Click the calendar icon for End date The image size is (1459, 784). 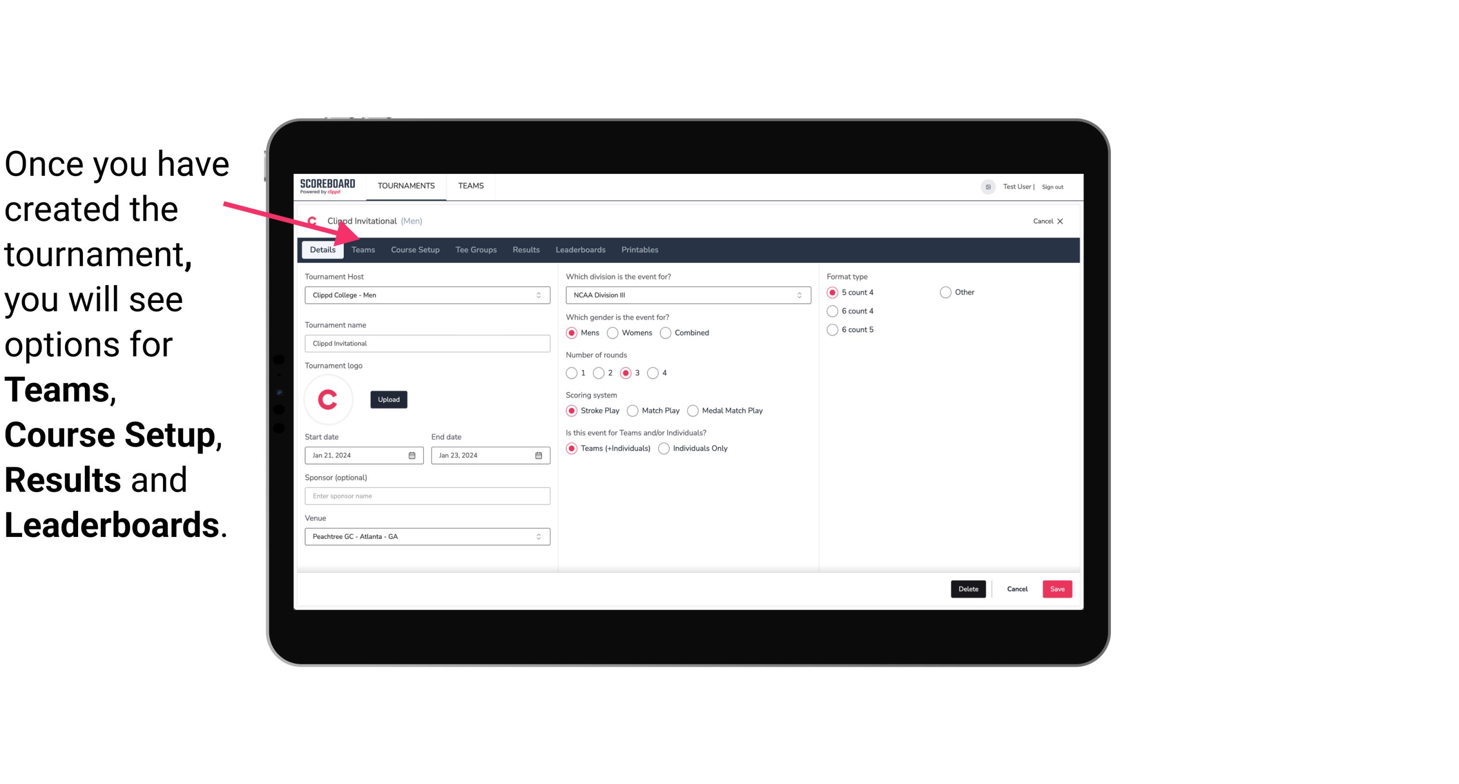[538, 455]
